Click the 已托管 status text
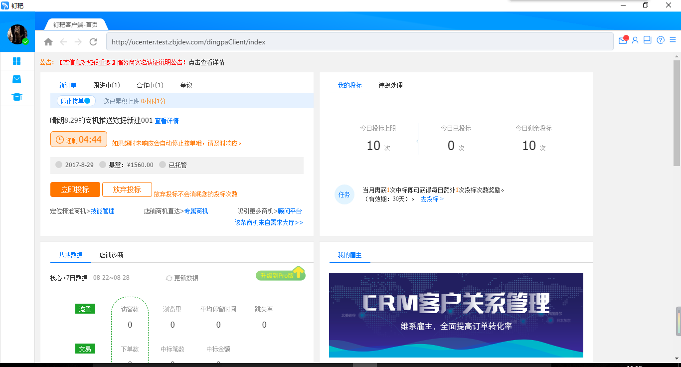Viewport: 681px width, 367px height. 177,165
